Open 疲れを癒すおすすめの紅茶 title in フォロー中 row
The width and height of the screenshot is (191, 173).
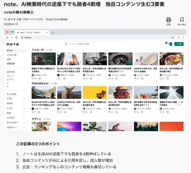[120, 70]
